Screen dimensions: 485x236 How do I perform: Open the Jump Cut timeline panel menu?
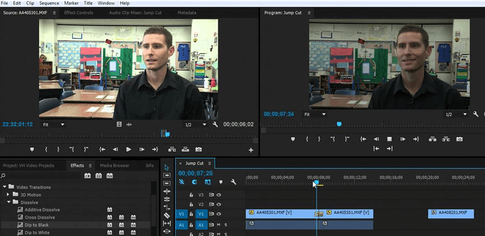(210, 163)
